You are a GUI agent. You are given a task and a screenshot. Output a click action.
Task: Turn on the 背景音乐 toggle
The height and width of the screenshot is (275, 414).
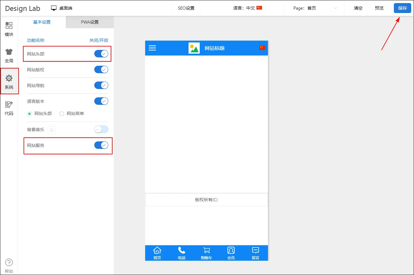click(101, 129)
